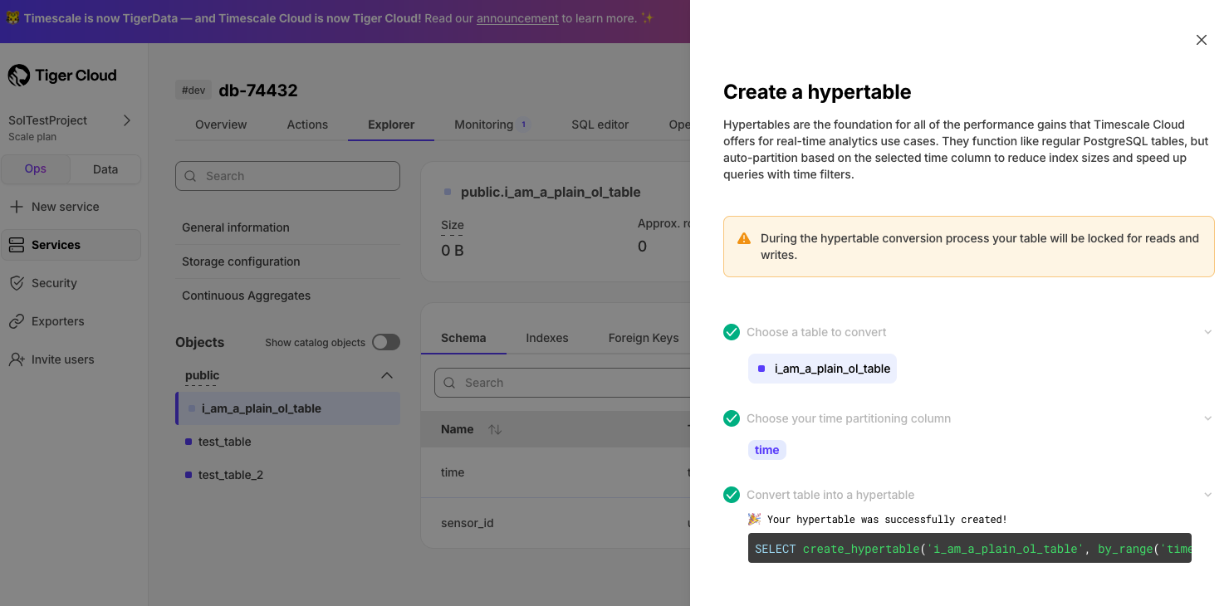Screen dimensions: 1229x606
Task: Expand the SolTestProject project switcher
Action: (x=127, y=120)
